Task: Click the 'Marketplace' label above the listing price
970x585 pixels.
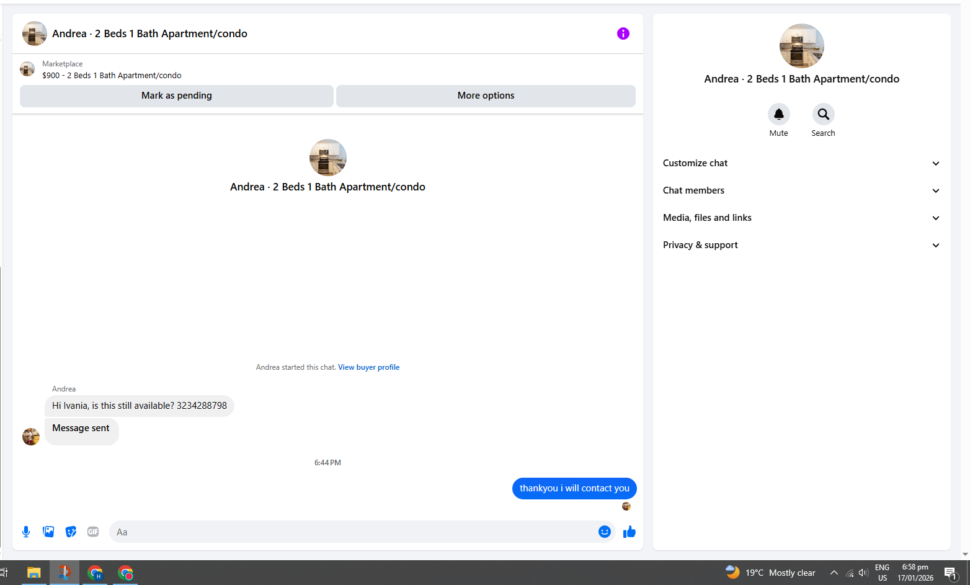Action: (62, 64)
